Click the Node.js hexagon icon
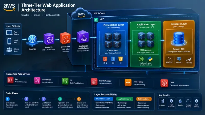 [x=141, y=59]
